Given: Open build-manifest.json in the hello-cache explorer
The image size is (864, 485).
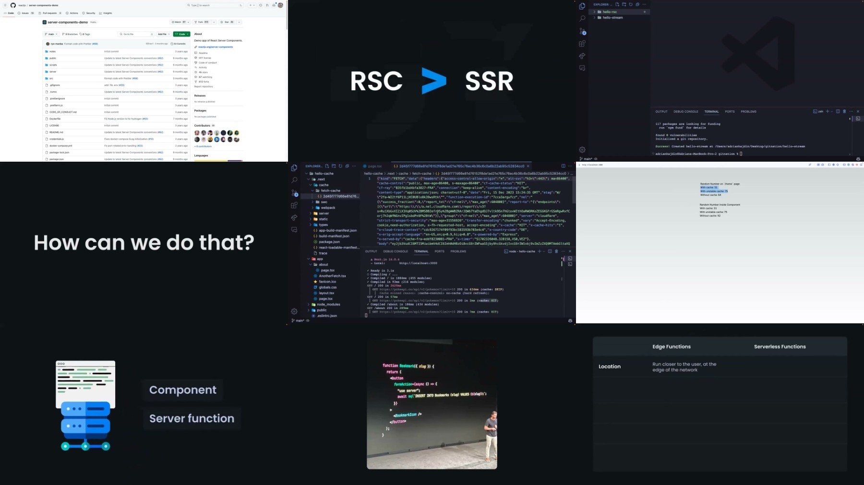Looking at the screenshot, I should 334,237.
